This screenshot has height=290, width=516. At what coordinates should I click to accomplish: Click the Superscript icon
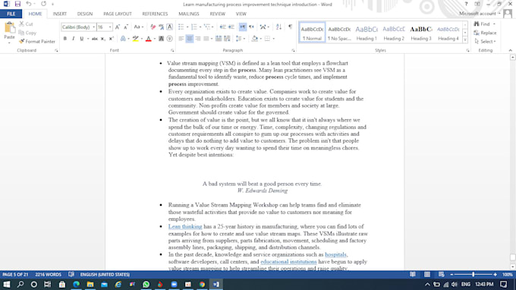[x=112, y=39]
